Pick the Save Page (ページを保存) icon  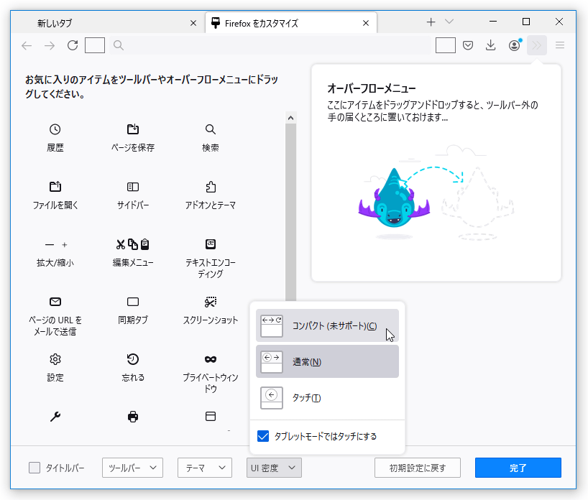click(133, 129)
